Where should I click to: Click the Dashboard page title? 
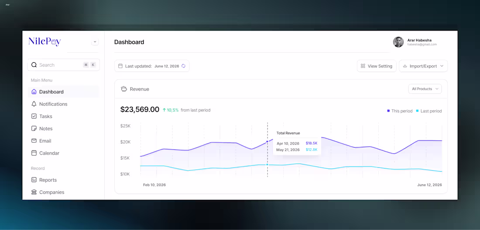[129, 42]
